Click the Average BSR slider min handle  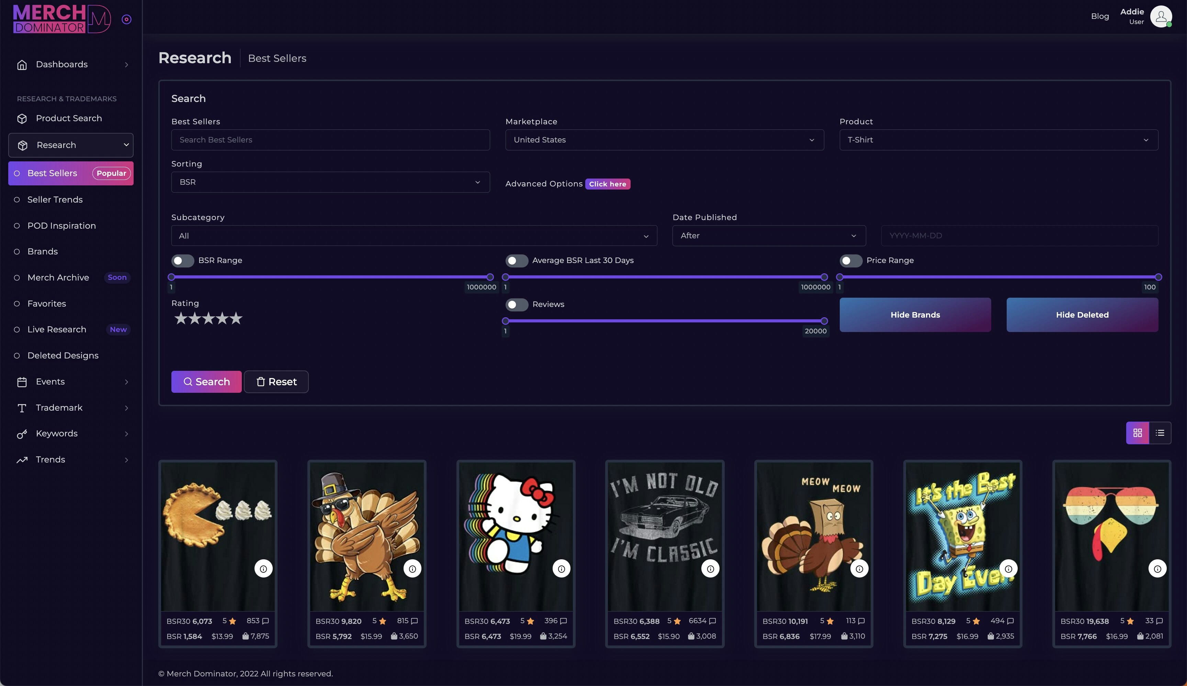tap(506, 277)
